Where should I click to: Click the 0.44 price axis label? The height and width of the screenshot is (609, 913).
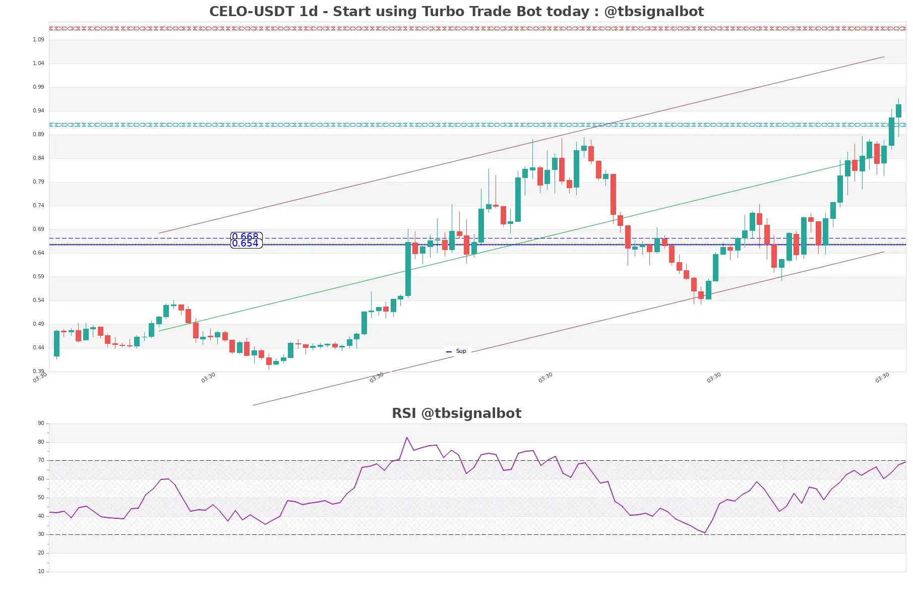38,347
